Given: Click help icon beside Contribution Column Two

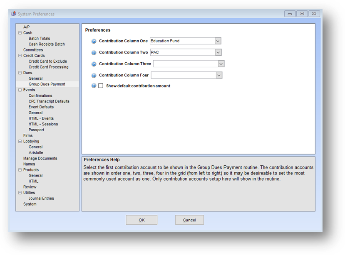Looking at the screenshot, I should 94,53.
